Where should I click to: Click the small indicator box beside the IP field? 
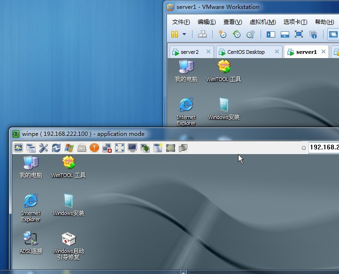tap(303, 148)
